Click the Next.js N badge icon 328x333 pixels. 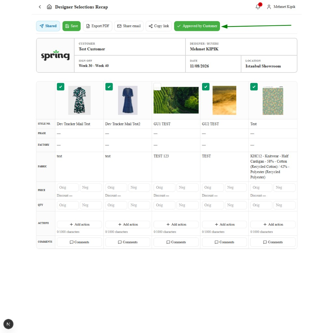tap(8, 324)
